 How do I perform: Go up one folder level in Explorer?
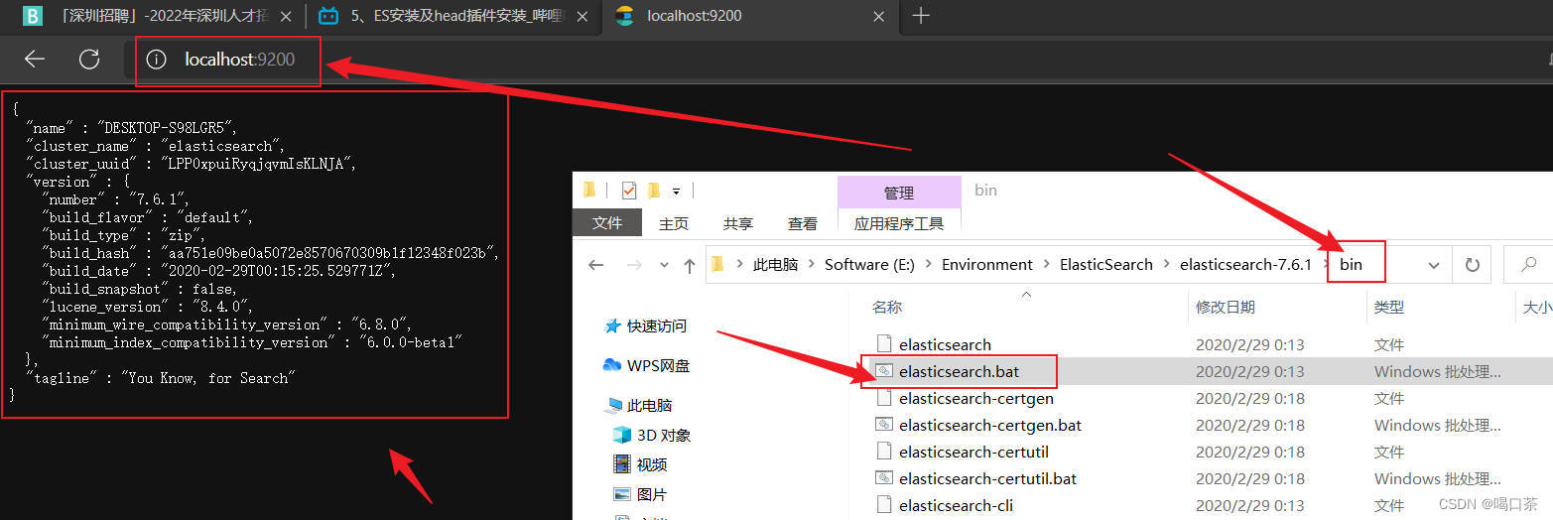[x=689, y=265]
